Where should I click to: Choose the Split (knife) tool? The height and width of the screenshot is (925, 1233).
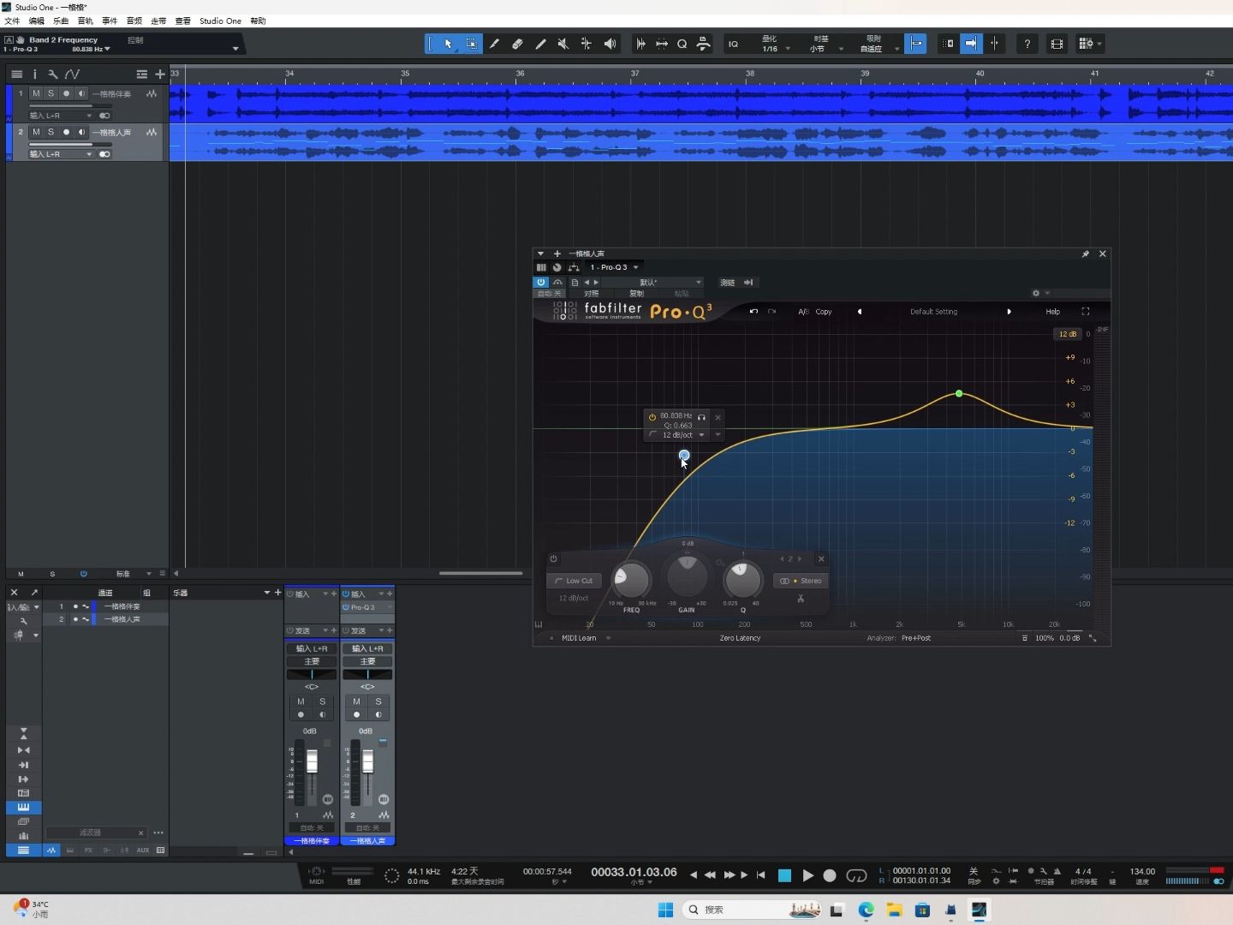[494, 44]
